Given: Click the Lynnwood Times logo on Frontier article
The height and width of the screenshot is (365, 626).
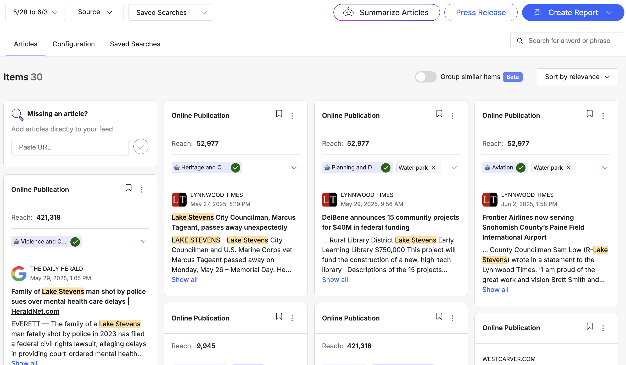Looking at the screenshot, I should pyautogui.click(x=490, y=200).
